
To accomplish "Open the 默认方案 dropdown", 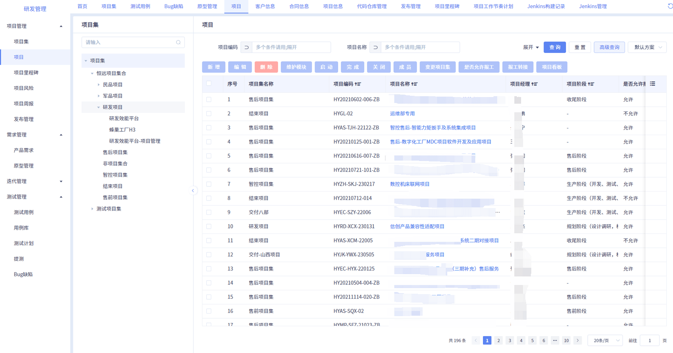I will [648, 47].
